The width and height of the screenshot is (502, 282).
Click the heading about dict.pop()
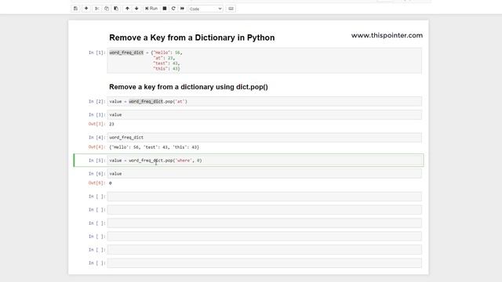(x=188, y=87)
